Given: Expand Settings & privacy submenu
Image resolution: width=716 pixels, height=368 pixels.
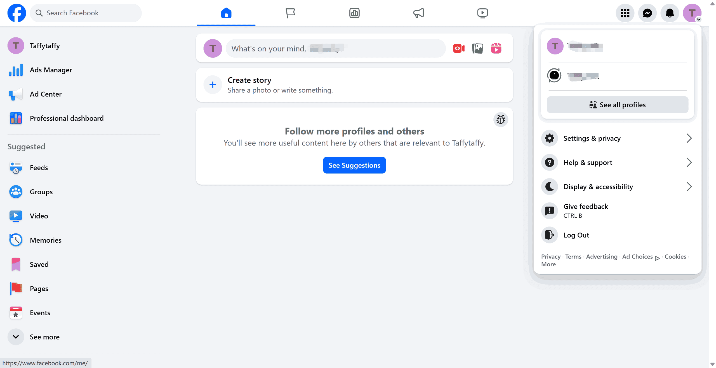Looking at the screenshot, I should [x=617, y=138].
